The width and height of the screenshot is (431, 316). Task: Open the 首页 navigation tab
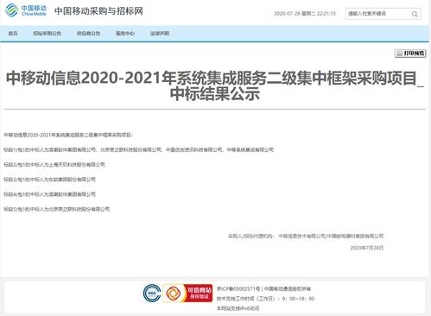(13, 34)
